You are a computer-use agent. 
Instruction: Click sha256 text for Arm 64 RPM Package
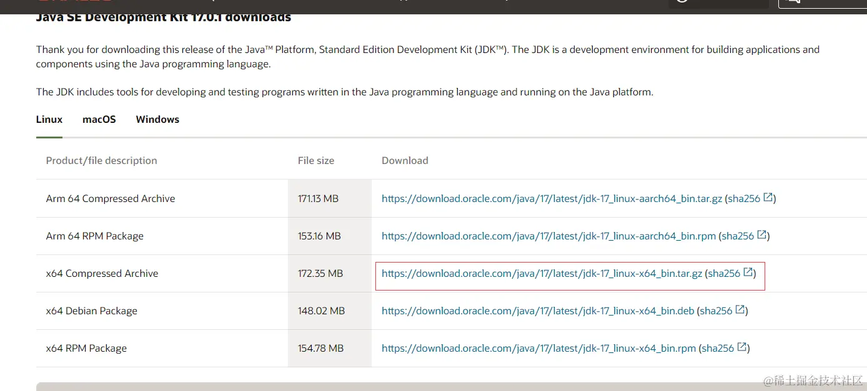coord(738,236)
